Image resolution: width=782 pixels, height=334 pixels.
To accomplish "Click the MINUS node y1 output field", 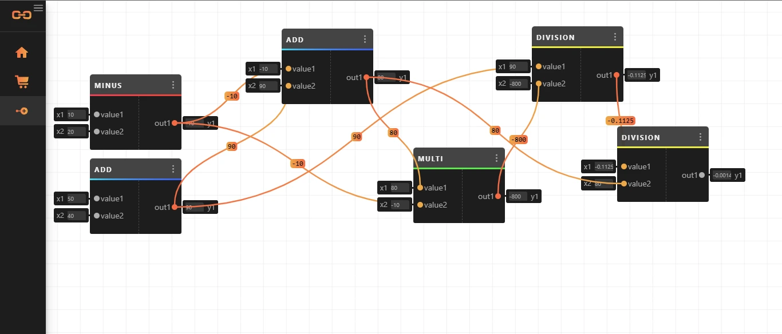I will 195,123.
